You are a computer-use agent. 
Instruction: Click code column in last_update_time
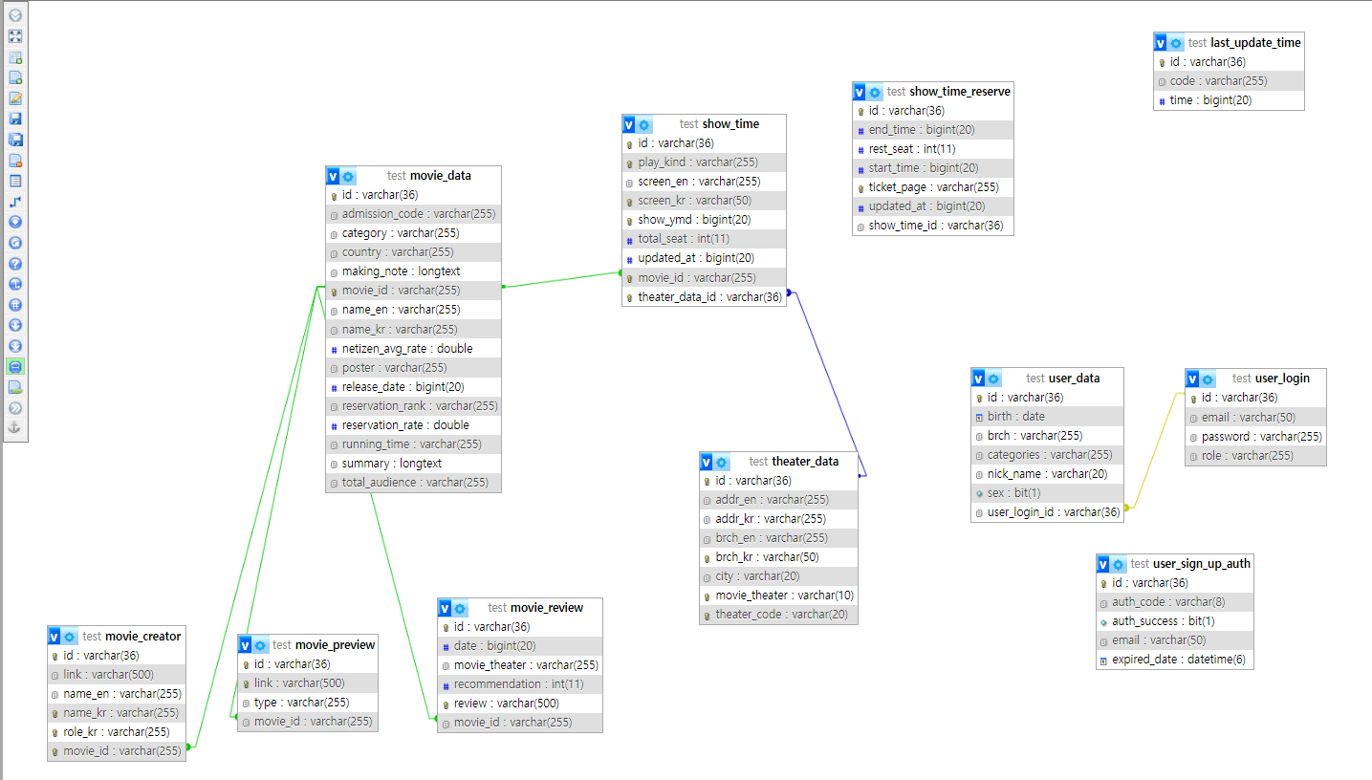point(1229,81)
